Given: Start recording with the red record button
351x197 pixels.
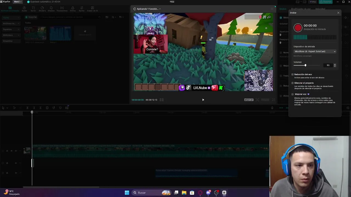Looking at the screenshot, I should pyautogui.click(x=298, y=28).
